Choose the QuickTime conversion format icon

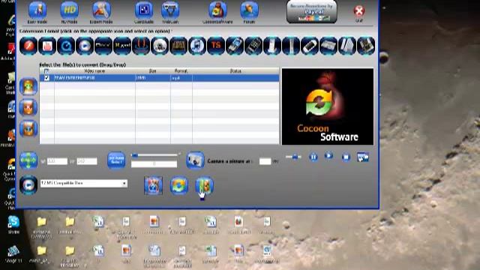pyautogui.click(x=66, y=46)
